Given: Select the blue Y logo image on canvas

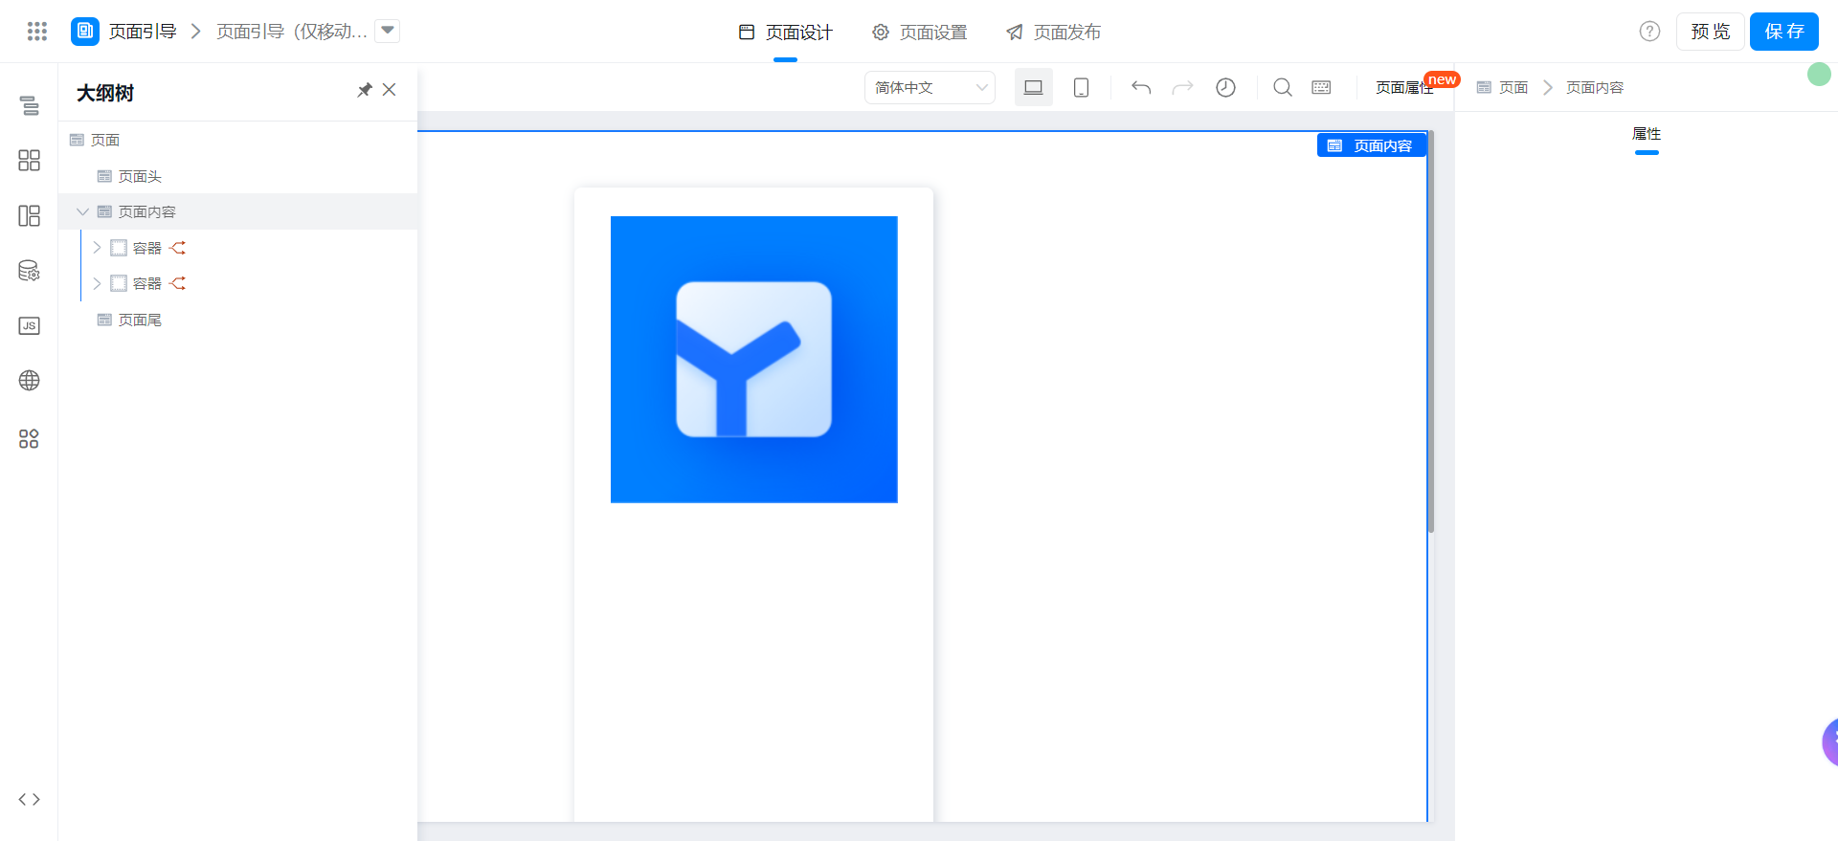Looking at the screenshot, I should point(754,360).
